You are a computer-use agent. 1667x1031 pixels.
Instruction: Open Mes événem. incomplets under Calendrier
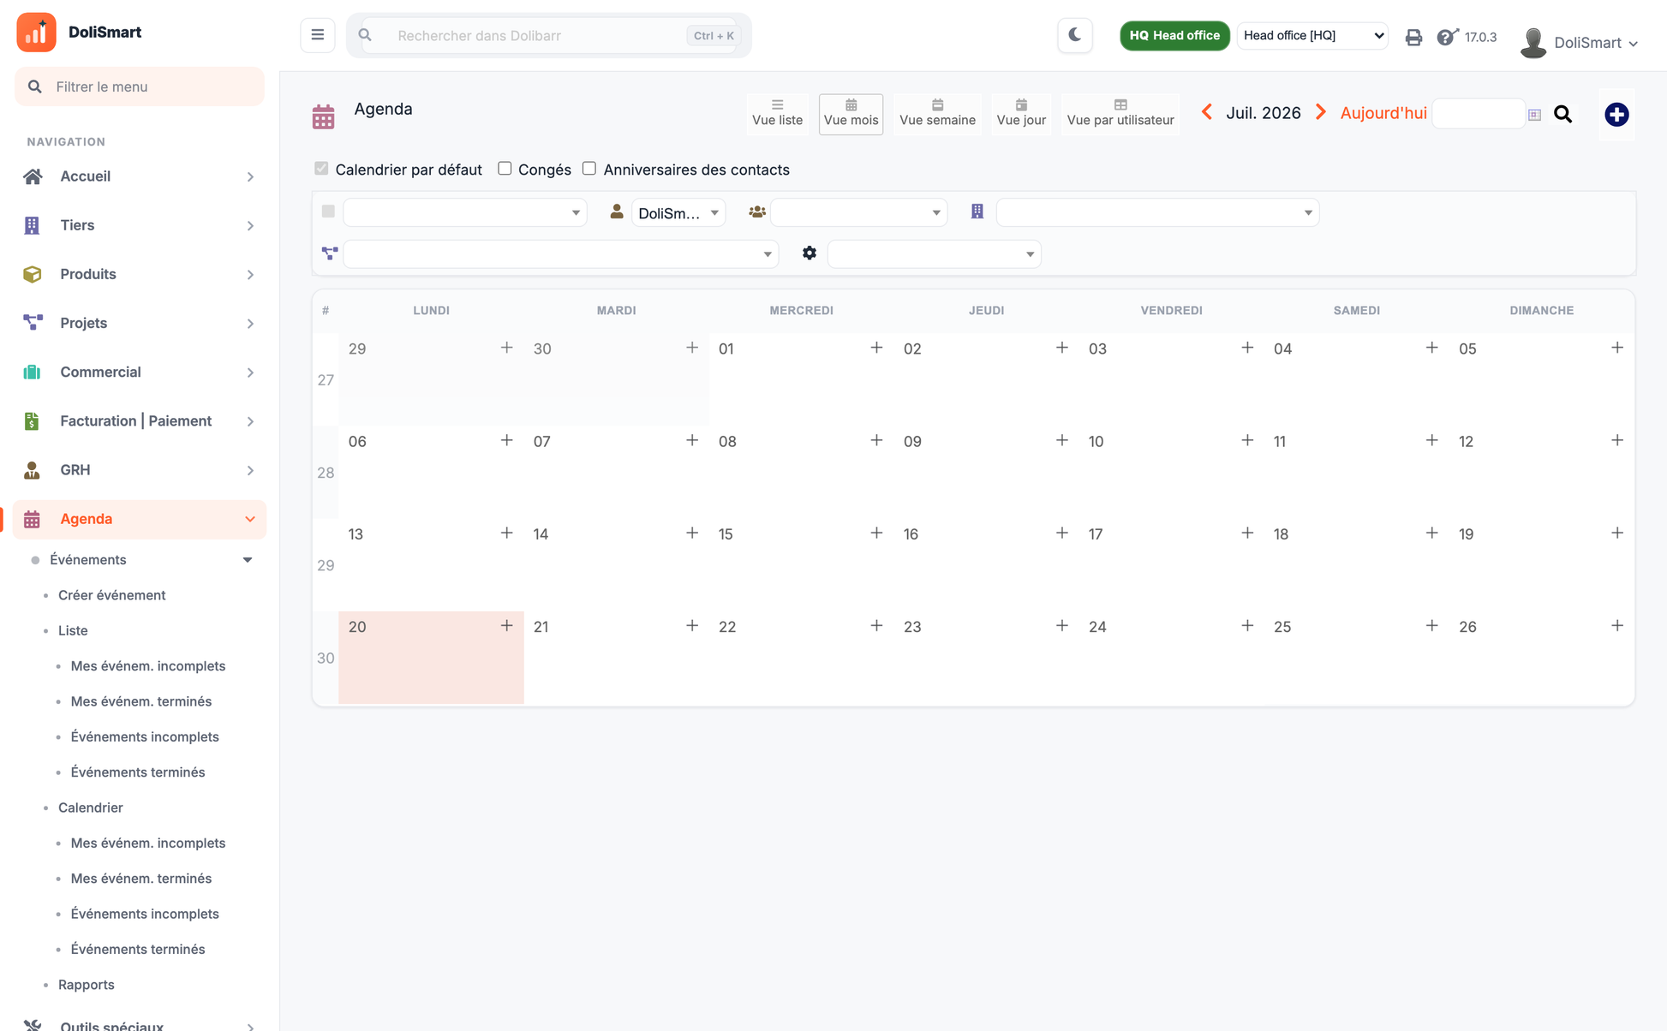pyautogui.click(x=148, y=843)
